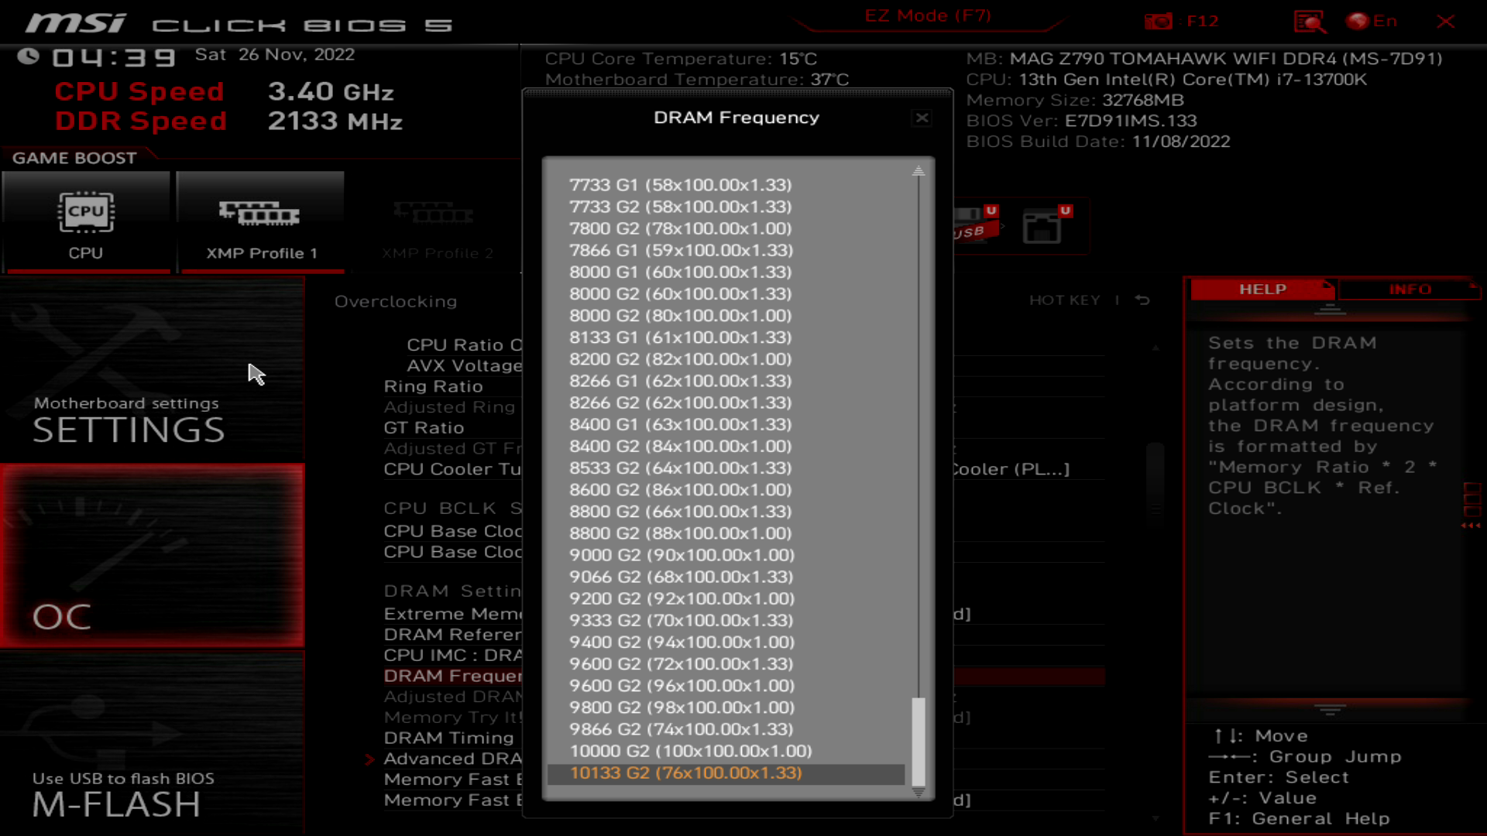1487x836 pixels.
Task: Click the HELP panel tab
Action: pyautogui.click(x=1263, y=289)
